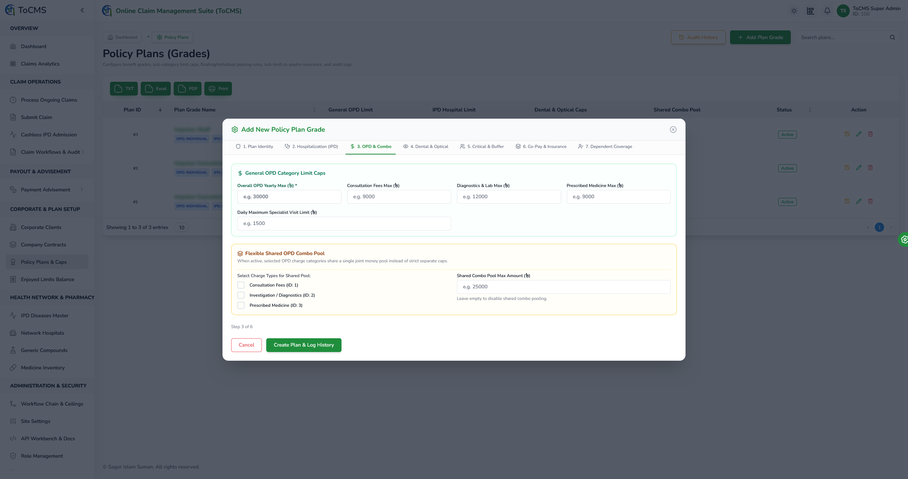
Task: Close the Add New Policy Plan Grade dialog
Action: tap(673, 130)
